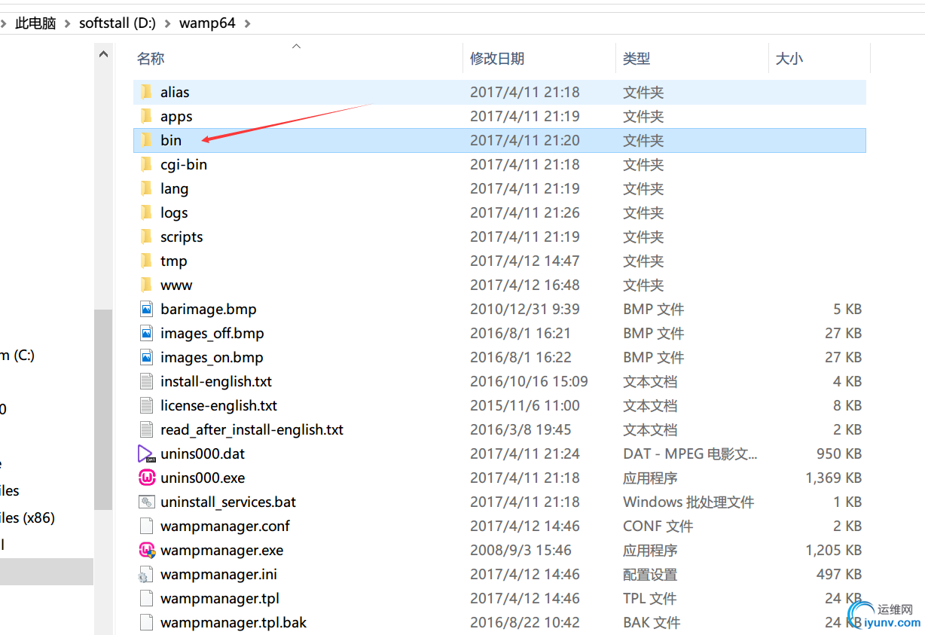Select the file name "wampmanager.ini"
The width and height of the screenshot is (925, 635).
coord(218,574)
